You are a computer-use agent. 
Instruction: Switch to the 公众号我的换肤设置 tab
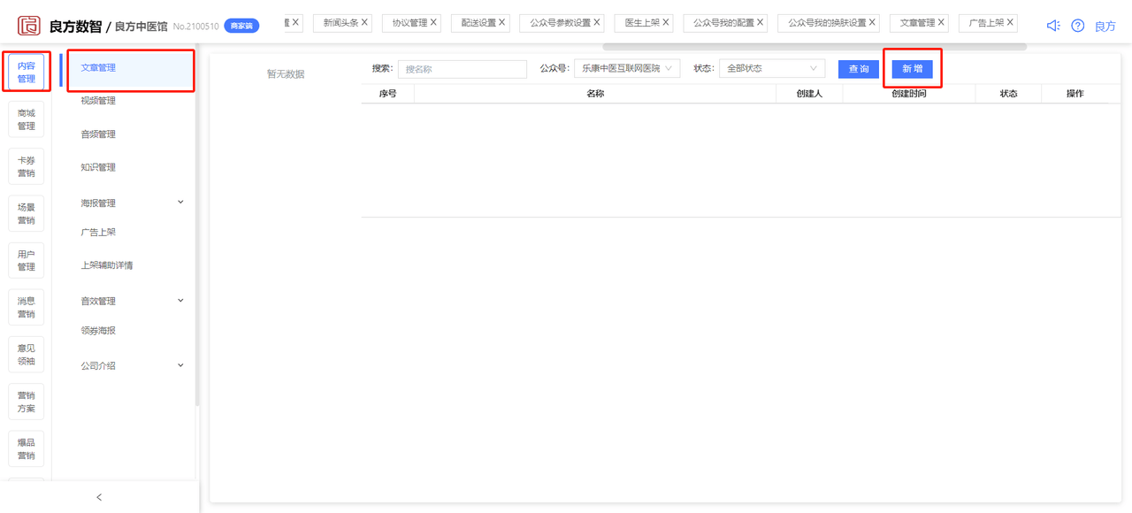pyautogui.click(x=827, y=23)
